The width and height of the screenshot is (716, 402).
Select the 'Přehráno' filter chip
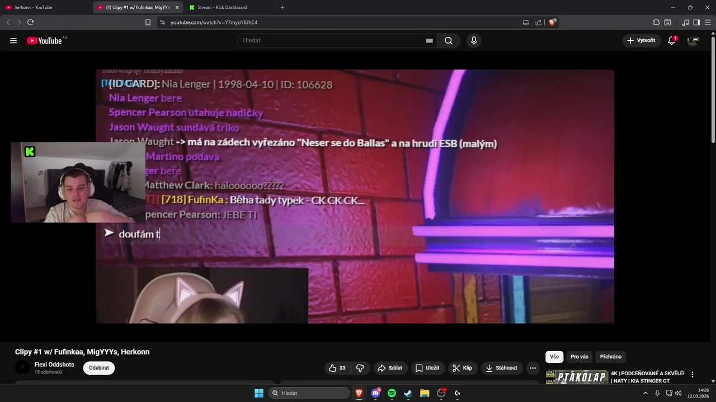[x=611, y=357]
